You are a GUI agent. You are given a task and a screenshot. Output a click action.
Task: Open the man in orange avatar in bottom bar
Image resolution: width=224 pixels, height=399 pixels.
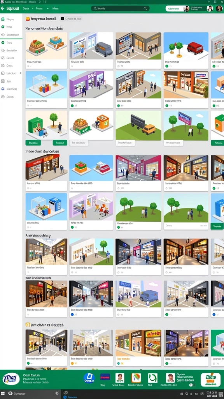pyautogui.click(x=170, y=378)
